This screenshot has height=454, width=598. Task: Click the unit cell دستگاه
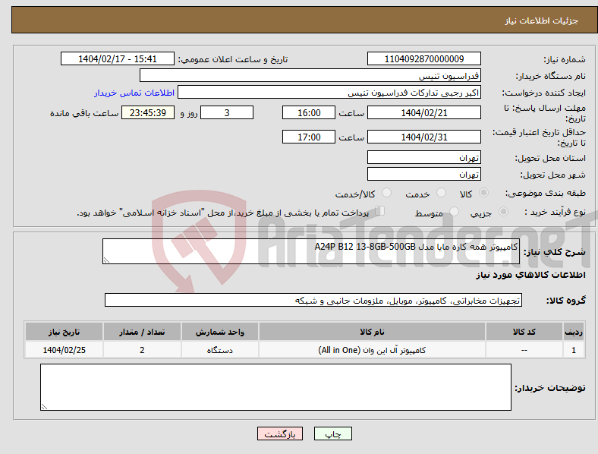pyautogui.click(x=220, y=350)
